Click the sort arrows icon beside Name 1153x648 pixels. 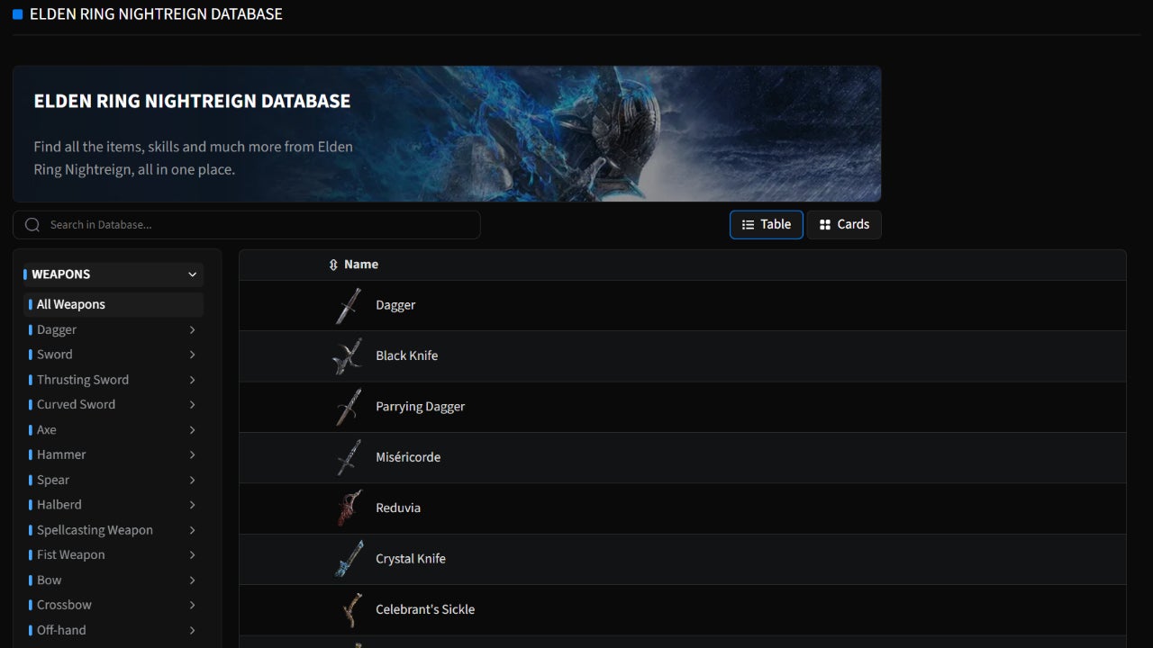[333, 265]
